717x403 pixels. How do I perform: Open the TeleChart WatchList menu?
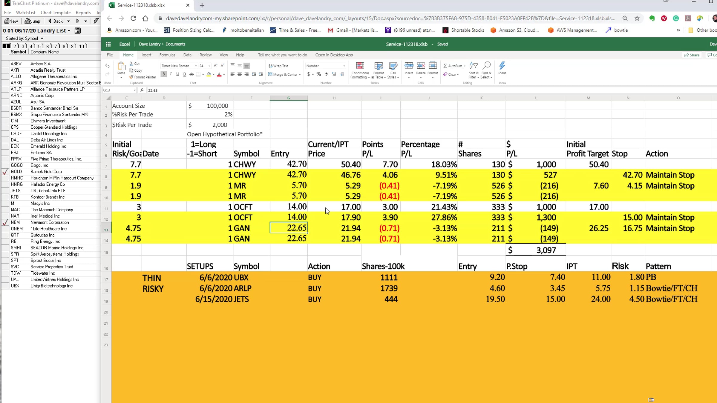[x=26, y=13]
